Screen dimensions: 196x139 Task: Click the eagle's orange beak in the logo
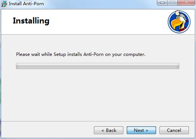point(177,24)
